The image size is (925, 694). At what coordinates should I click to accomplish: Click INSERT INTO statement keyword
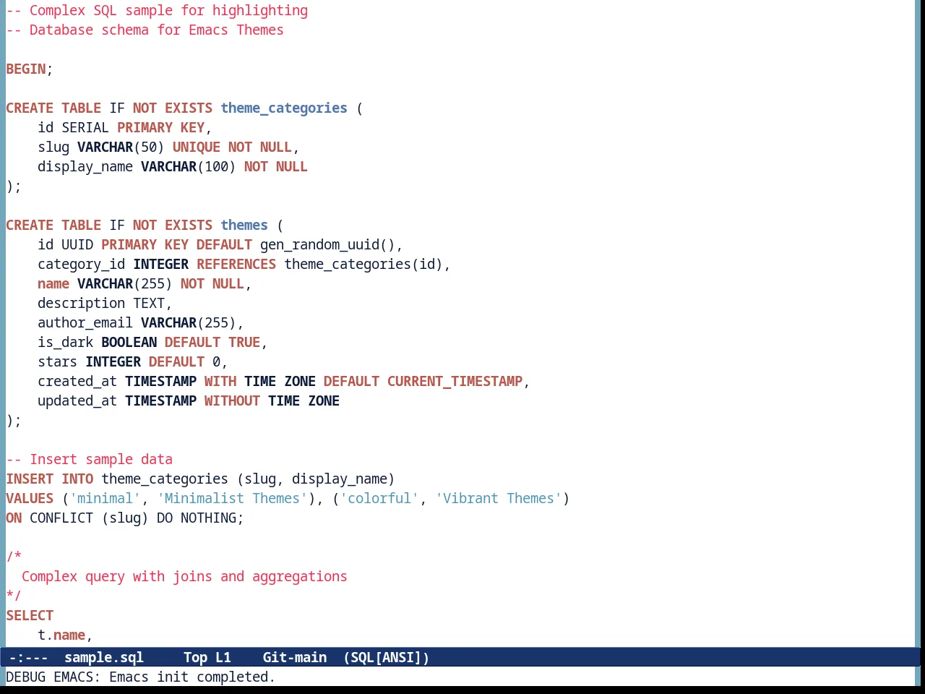(x=49, y=479)
